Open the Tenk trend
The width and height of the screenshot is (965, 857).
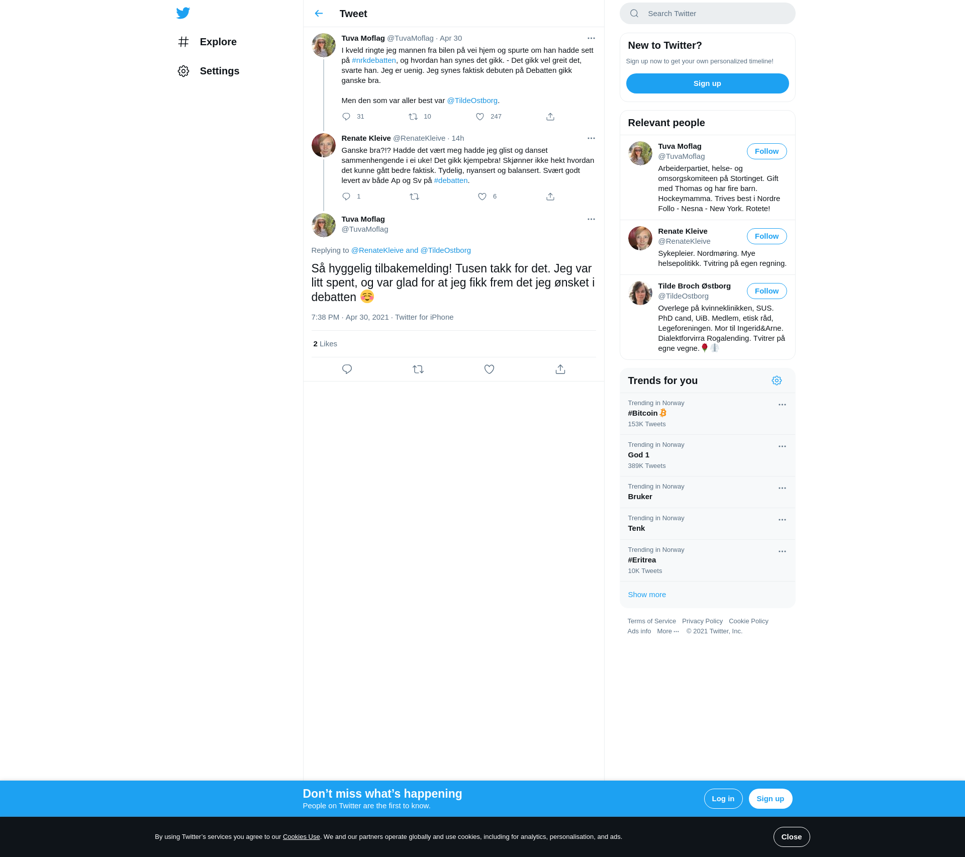tap(707, 524)
